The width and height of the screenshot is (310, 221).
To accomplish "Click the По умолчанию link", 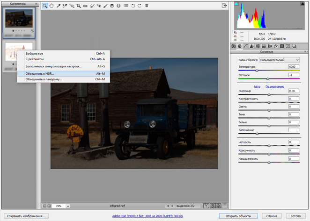I will [x=274, y=86].
